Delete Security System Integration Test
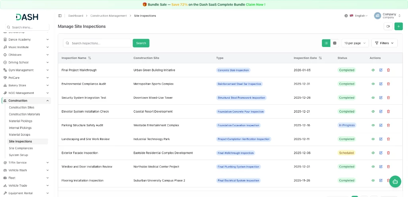 click(388, 98)
